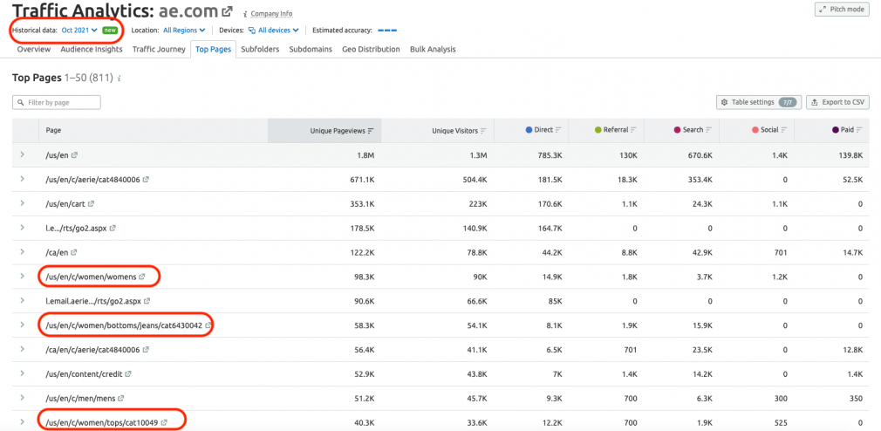This screenshot has width=881, height=431.
Task: Focus the Filter by page input
Action: coord(56,102)
